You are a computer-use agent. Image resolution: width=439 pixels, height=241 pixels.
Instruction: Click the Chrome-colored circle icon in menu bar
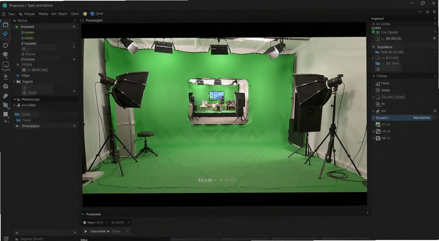pyautogui.click(x=85, y=14)
